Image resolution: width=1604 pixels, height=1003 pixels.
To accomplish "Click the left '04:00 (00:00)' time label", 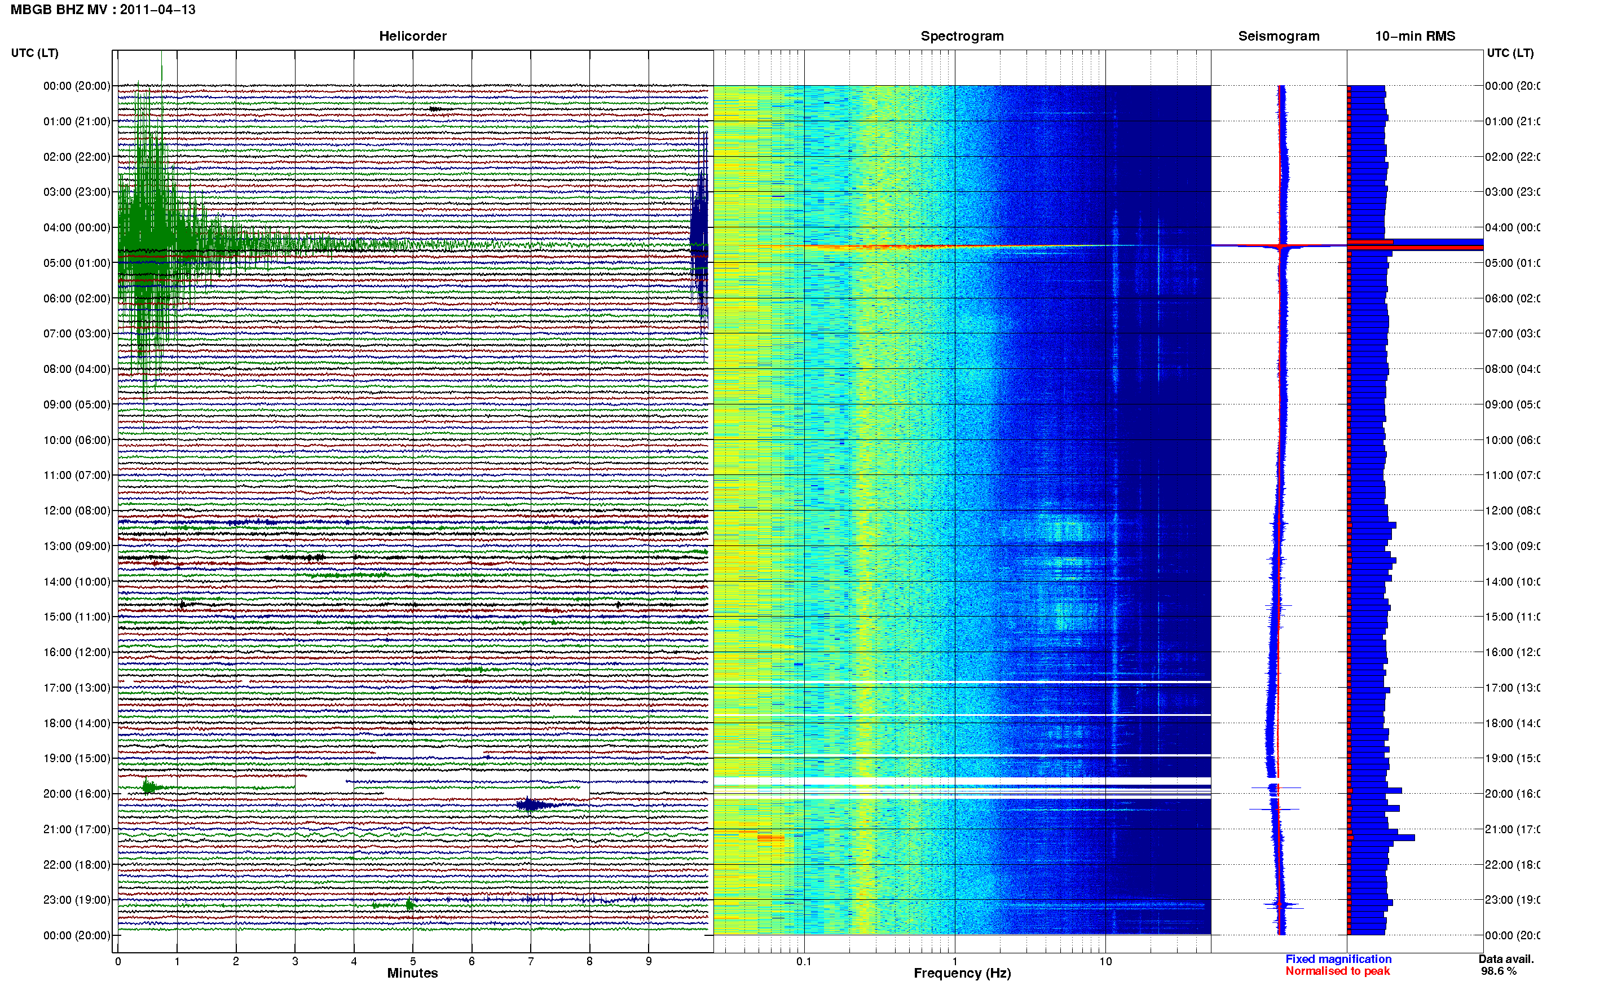I will point(76,227).
